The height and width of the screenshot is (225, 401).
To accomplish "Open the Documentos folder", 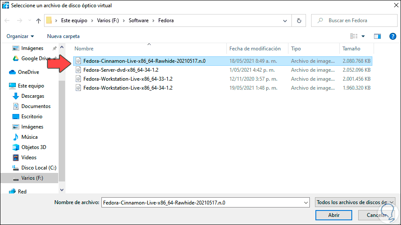I will pos(36,106).
